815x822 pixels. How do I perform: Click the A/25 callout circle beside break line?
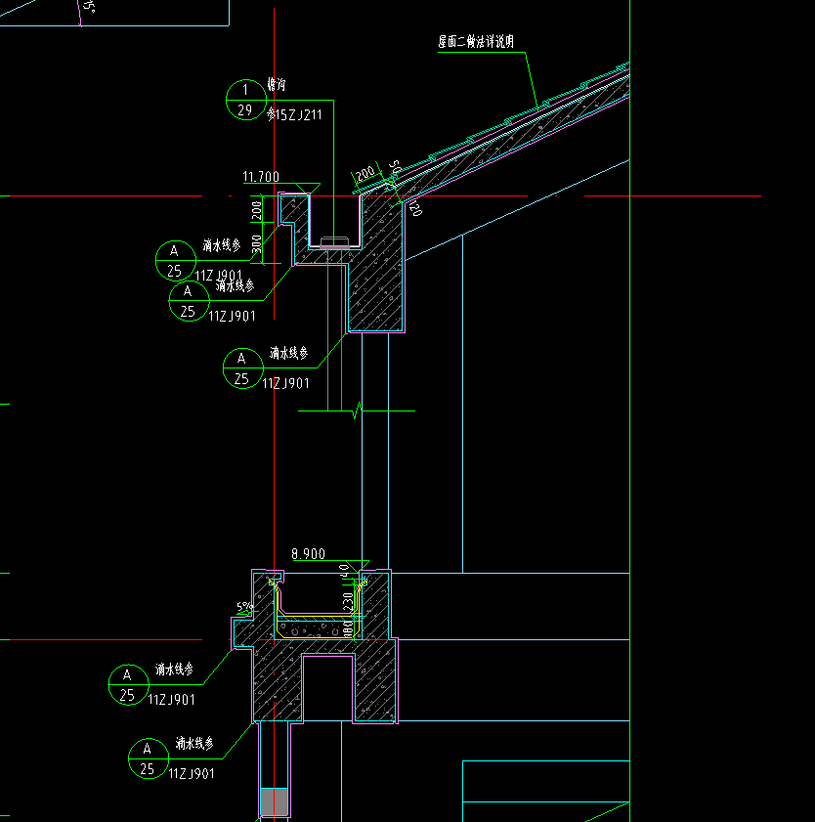pyautogui.click(x=242, y=368)
